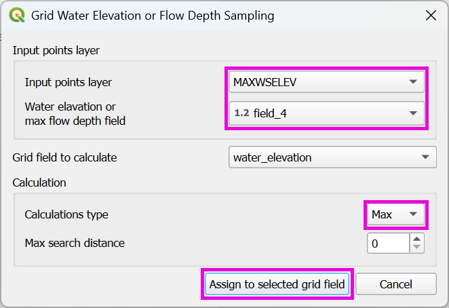The width and height of the screenshot is (449, 308).
Task: Click the 'Grid field to calculate' label
Action: tap(64, 157)
